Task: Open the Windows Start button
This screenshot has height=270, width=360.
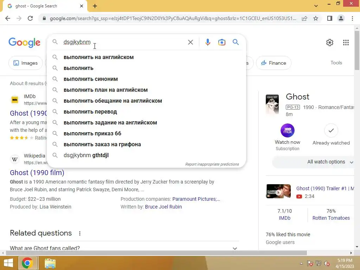Action: tap(8, 263)
